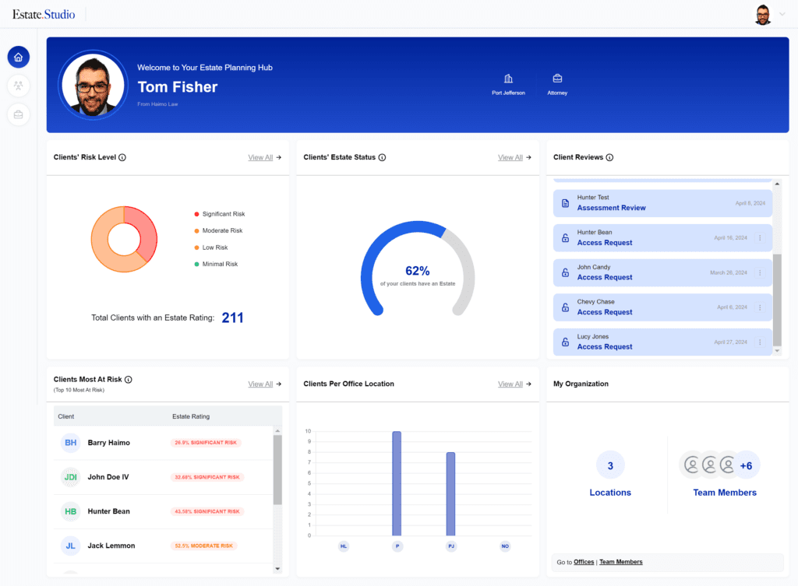Click info icon next to Client Reviews
The width and height of the screenshot is (798, 586).
tap(609, 157)
